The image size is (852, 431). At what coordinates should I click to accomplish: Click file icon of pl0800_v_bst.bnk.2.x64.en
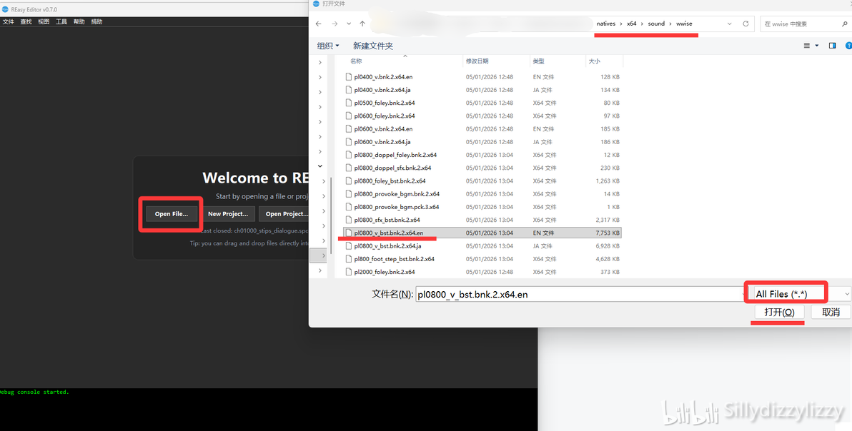click(348, 233)
